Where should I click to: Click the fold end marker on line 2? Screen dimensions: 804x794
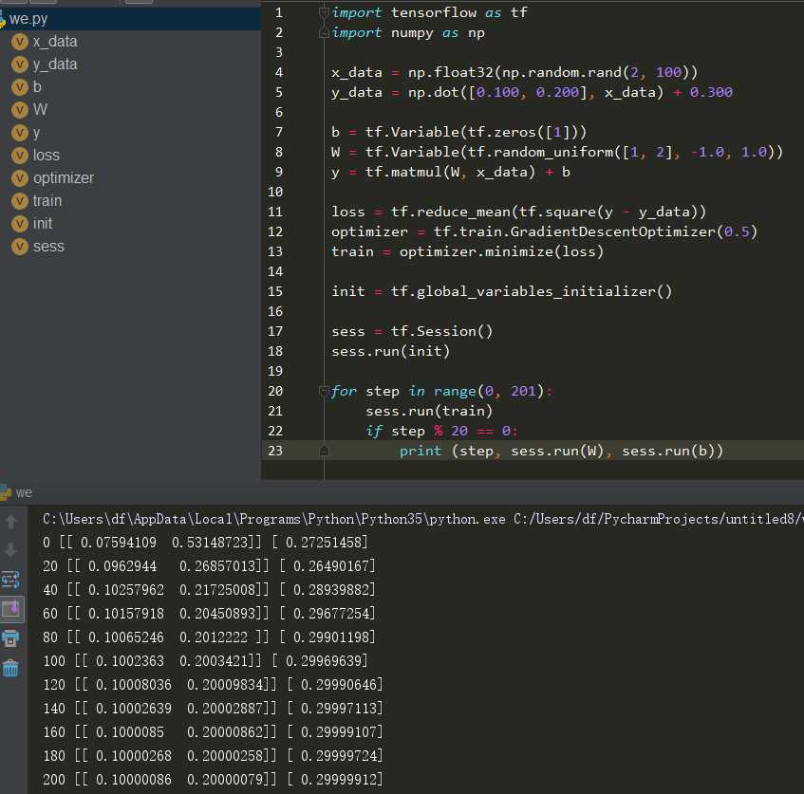point(324,33)
